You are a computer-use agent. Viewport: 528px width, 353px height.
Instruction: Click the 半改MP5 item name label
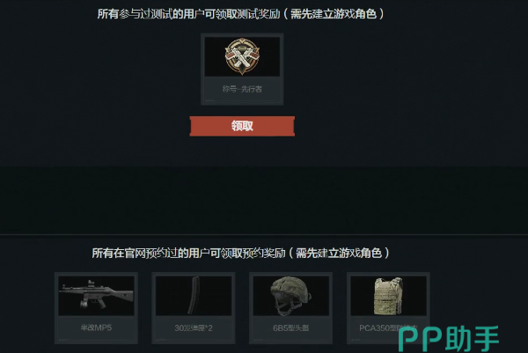pyautogui.click(x=96, y=327)
